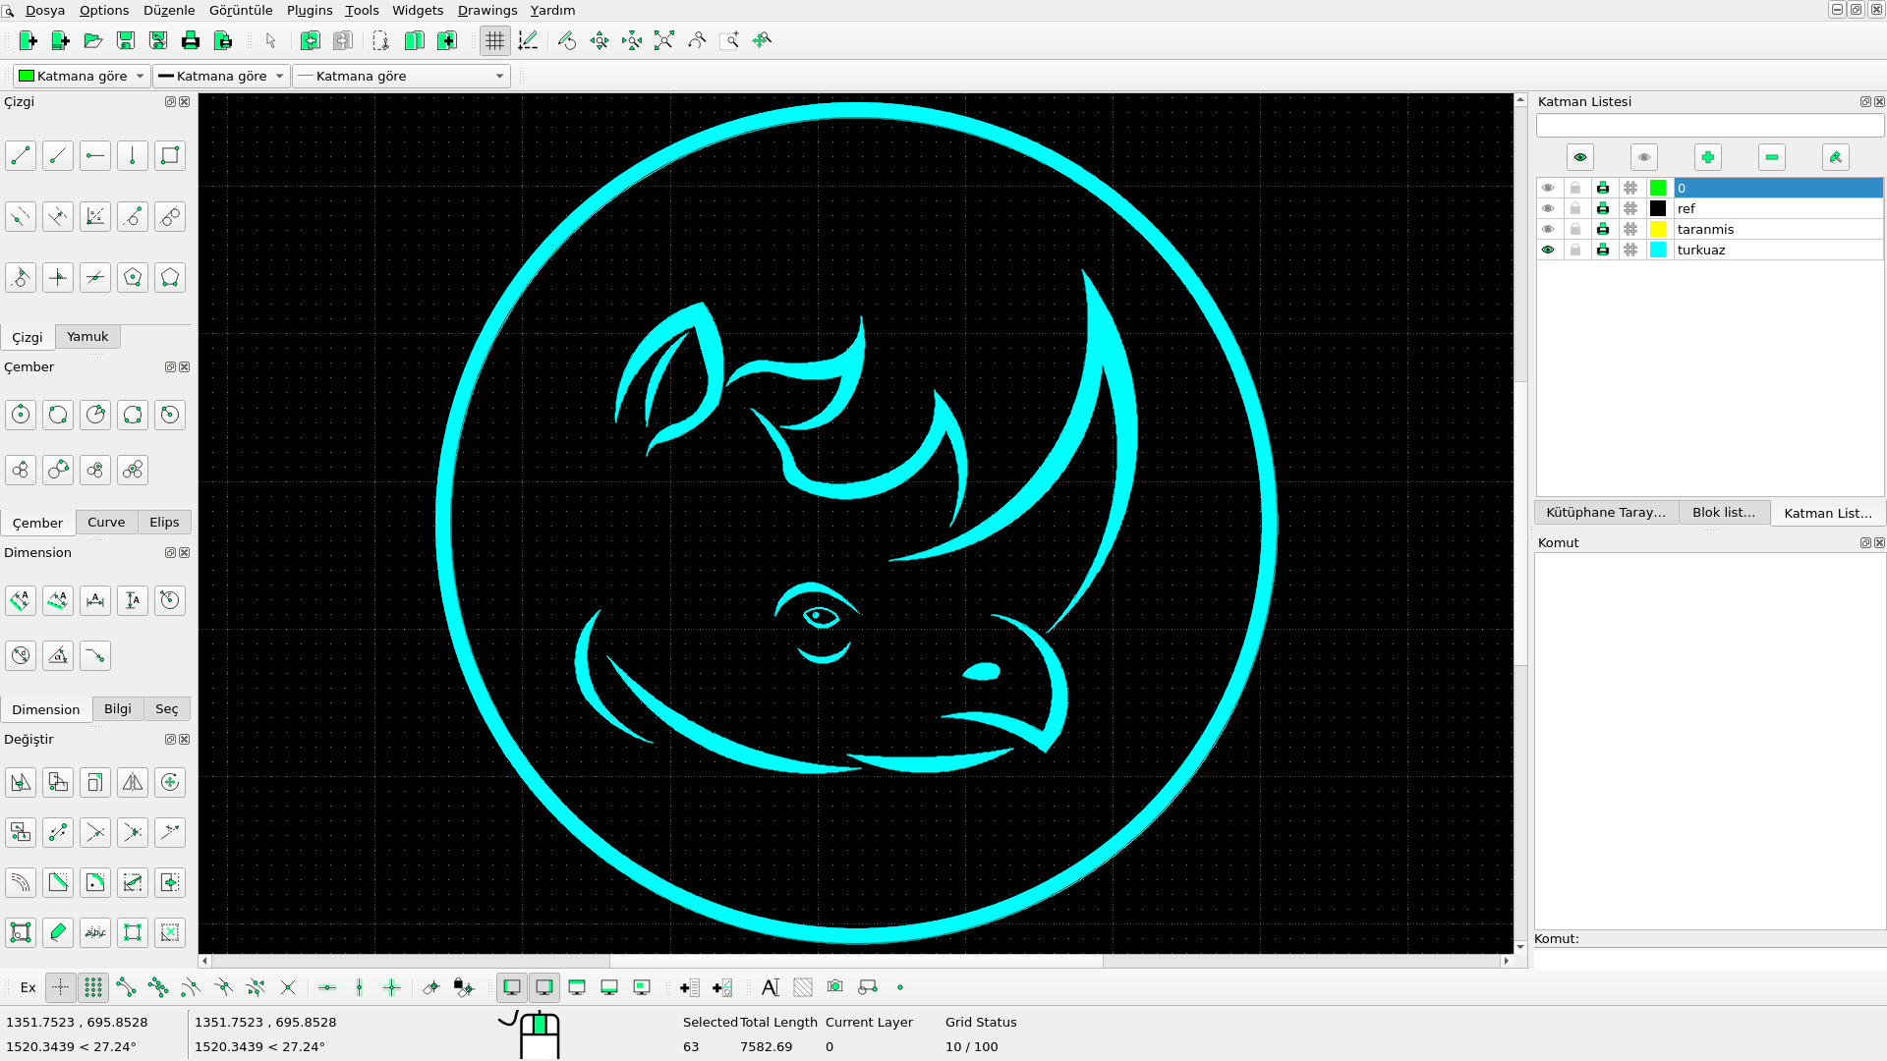Open the color Katmana göre dropdown
Screen dimensions: 1887x1061
click(x=82, y=76)
